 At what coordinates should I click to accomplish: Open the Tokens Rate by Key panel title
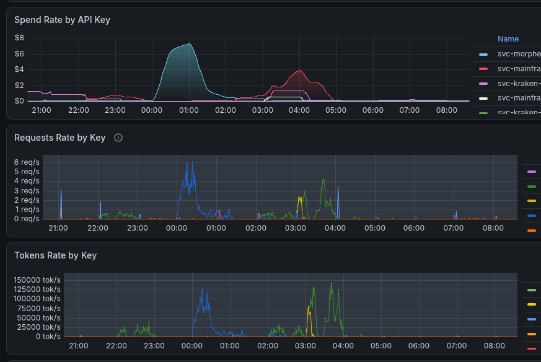coord(56,255)
